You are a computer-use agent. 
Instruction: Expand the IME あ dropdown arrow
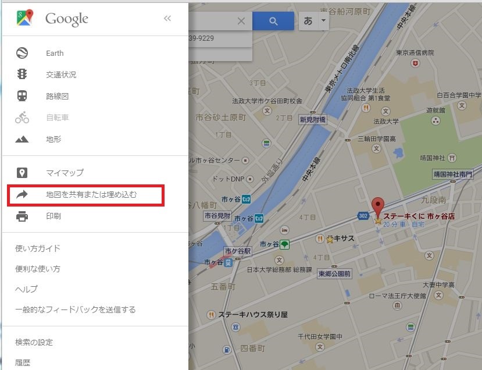[x=323, y=20]
